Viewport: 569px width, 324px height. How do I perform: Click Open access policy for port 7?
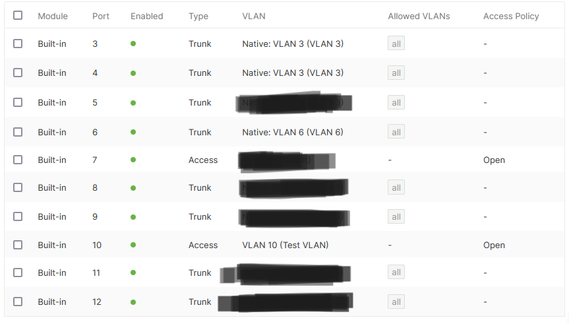click(x=494, y=160)
